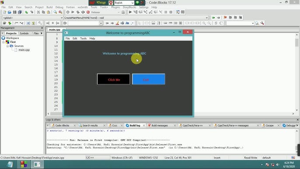Click the blue Exit button
Screen dimensions: 300x169
click(x=149, y=79)
